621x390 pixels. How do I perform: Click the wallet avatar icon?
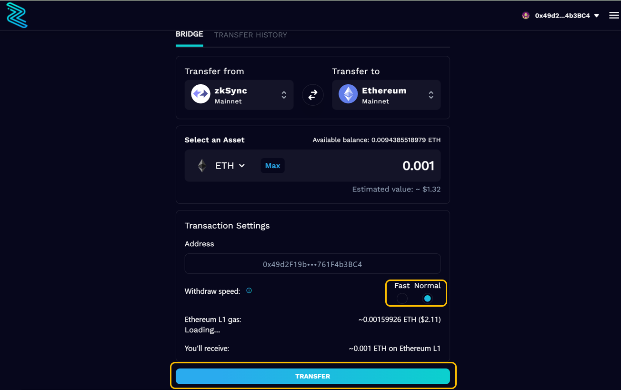[x=526, y=16]
